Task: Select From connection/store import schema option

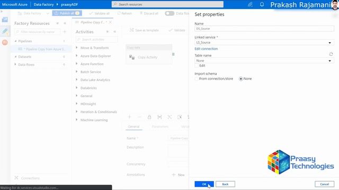Action: click(x=197, y=79)
